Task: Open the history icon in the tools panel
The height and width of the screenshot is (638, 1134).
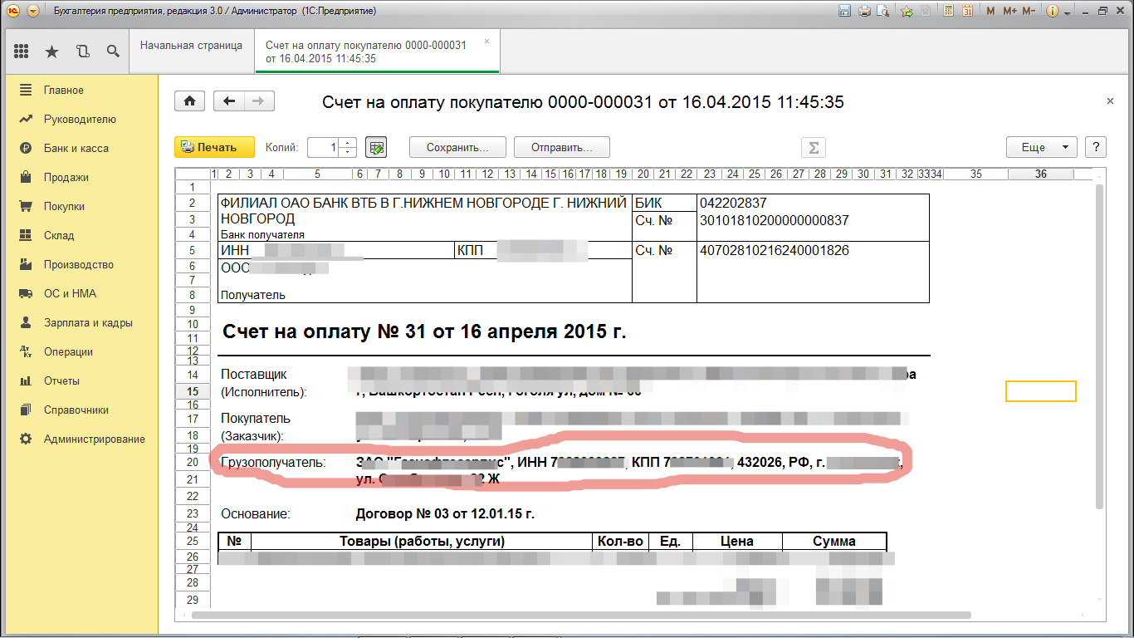Action: [82, 52]
